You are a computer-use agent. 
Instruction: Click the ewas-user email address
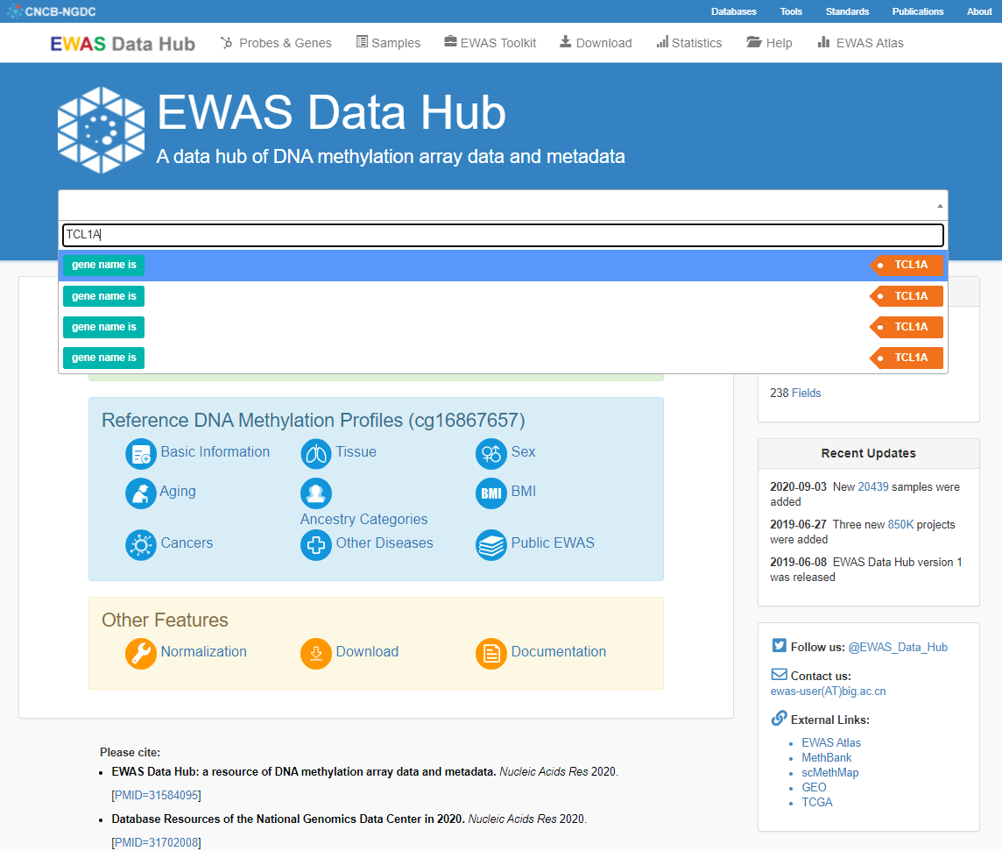[x=828, y=691]
